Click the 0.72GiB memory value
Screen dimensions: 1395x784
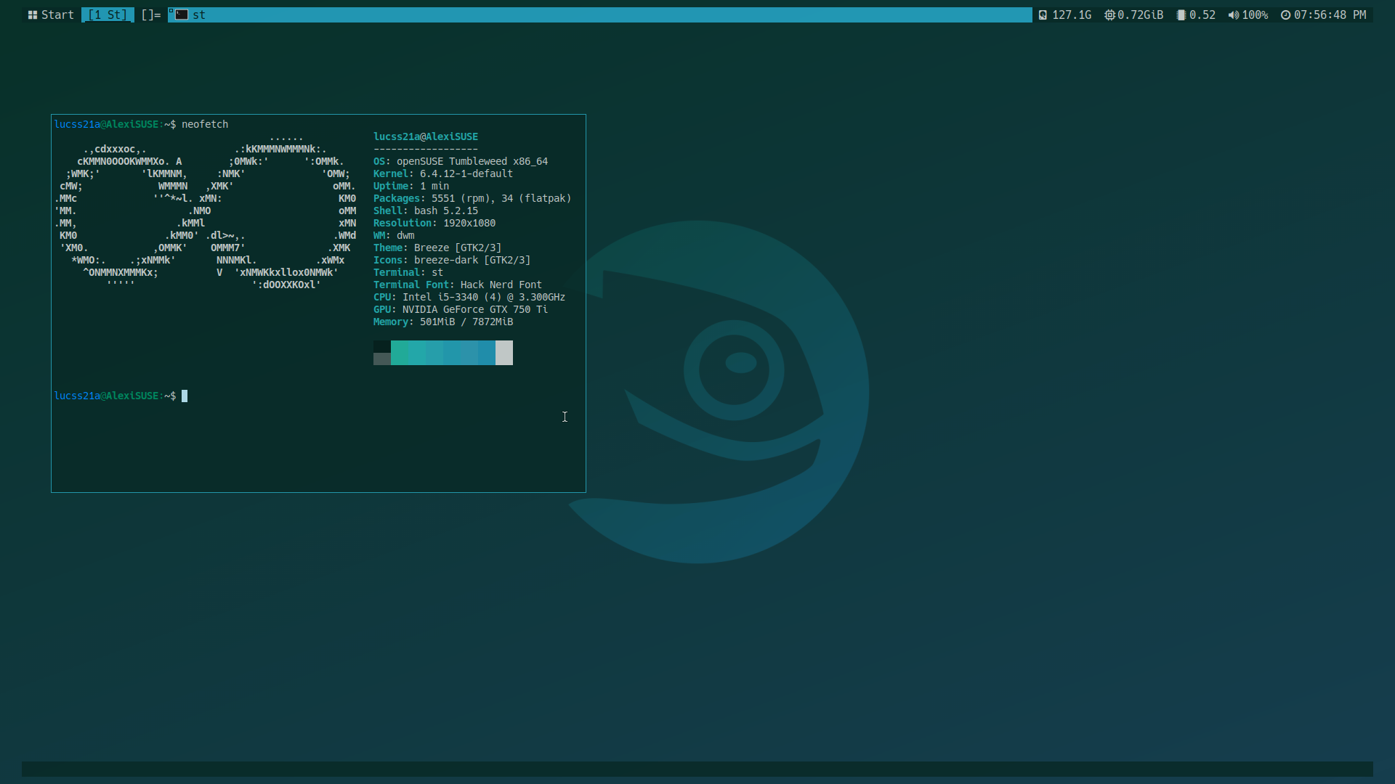[1140, 15]
